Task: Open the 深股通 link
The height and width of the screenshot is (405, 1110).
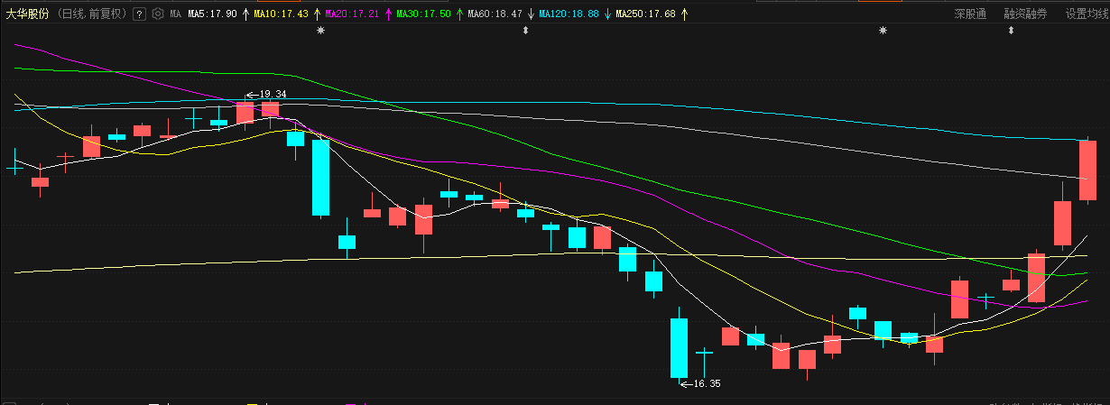Action: click(x=970, y=14)
